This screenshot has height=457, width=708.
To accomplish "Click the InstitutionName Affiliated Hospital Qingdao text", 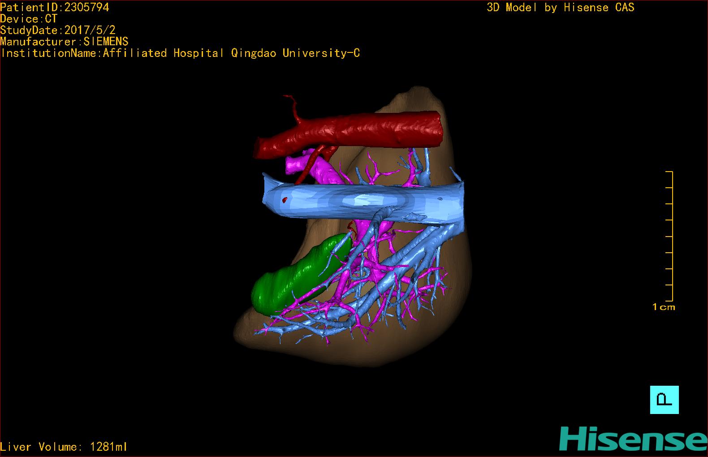I will pos(180,53).
